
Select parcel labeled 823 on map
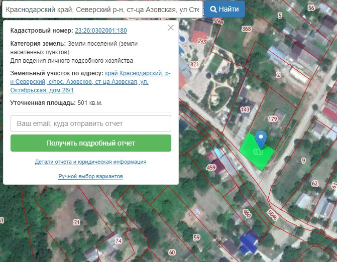194,64
